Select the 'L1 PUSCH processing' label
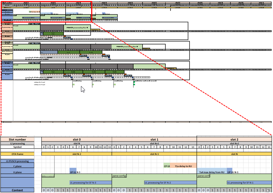Screen dimensions: 273x193 coord(17,161)
